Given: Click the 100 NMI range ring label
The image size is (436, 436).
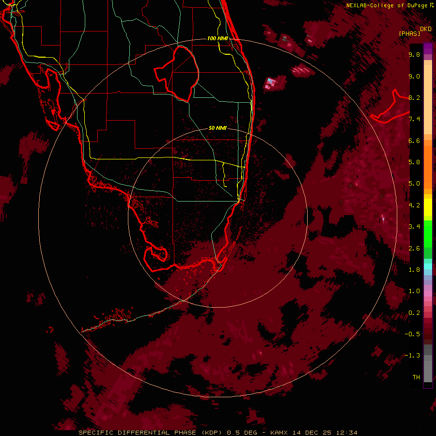Looking at the screenshot, I should pos(218,38).
